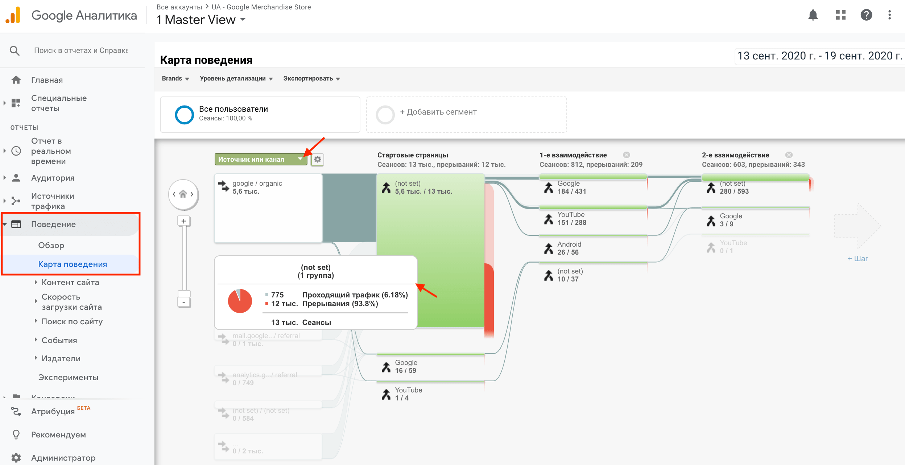Open flow dimension settings gear
Viewport: 905px width, 465px height.
tap(318, 159)
